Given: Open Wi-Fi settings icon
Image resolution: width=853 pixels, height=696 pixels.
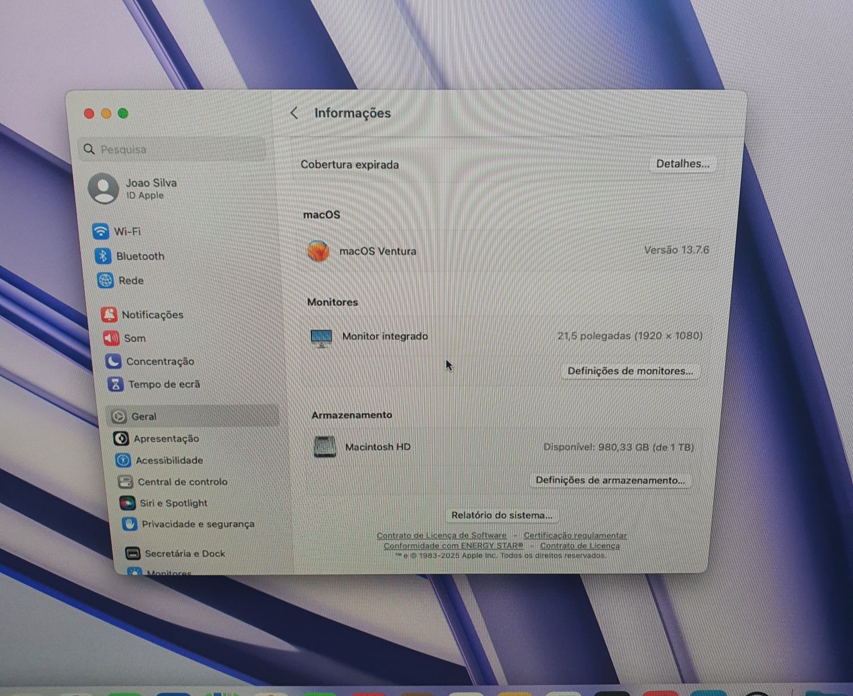Looking at the screenshot, I should point(100,231).
